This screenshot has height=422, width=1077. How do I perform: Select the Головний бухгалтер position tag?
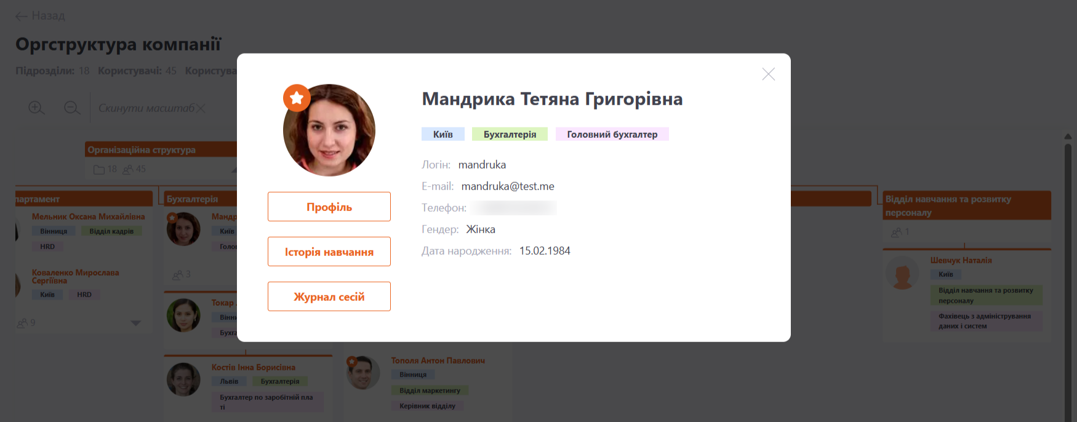pyautogui.click(x=612, y=135)
